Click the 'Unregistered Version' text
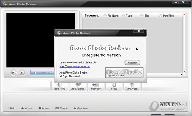 [101, 55]
